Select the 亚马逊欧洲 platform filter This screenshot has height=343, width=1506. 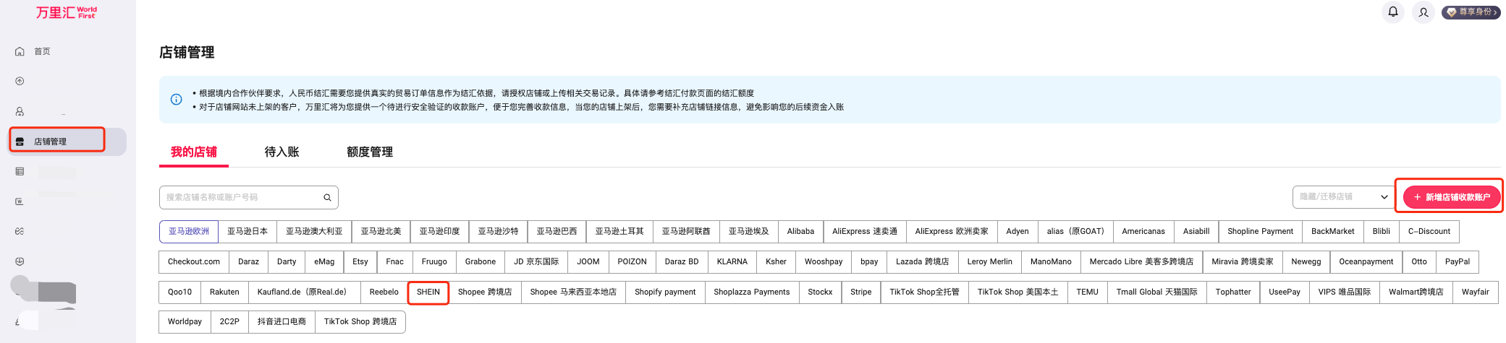[x=189, y=231]
